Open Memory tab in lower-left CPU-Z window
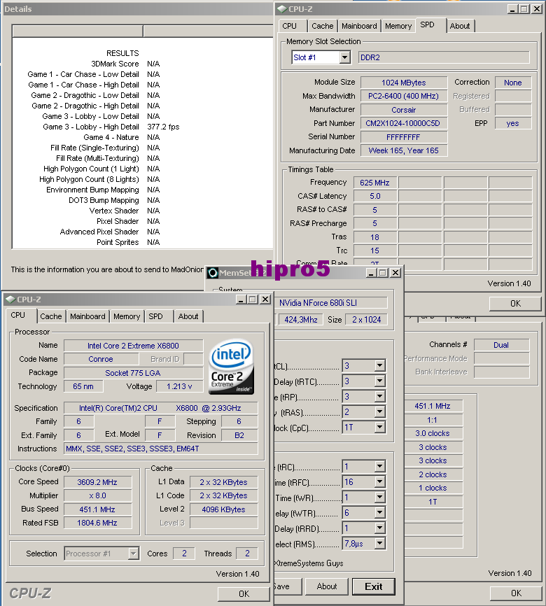Screen dimensions: 546x606 (x=127, y=316)
